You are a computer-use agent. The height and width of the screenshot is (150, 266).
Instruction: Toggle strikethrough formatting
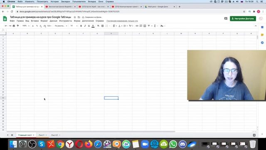[x=89, y=26]
